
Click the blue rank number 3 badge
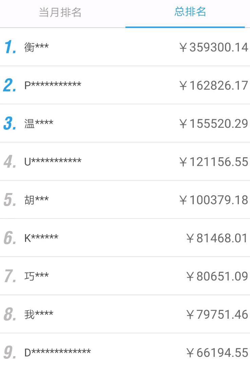tap(10, 123)
